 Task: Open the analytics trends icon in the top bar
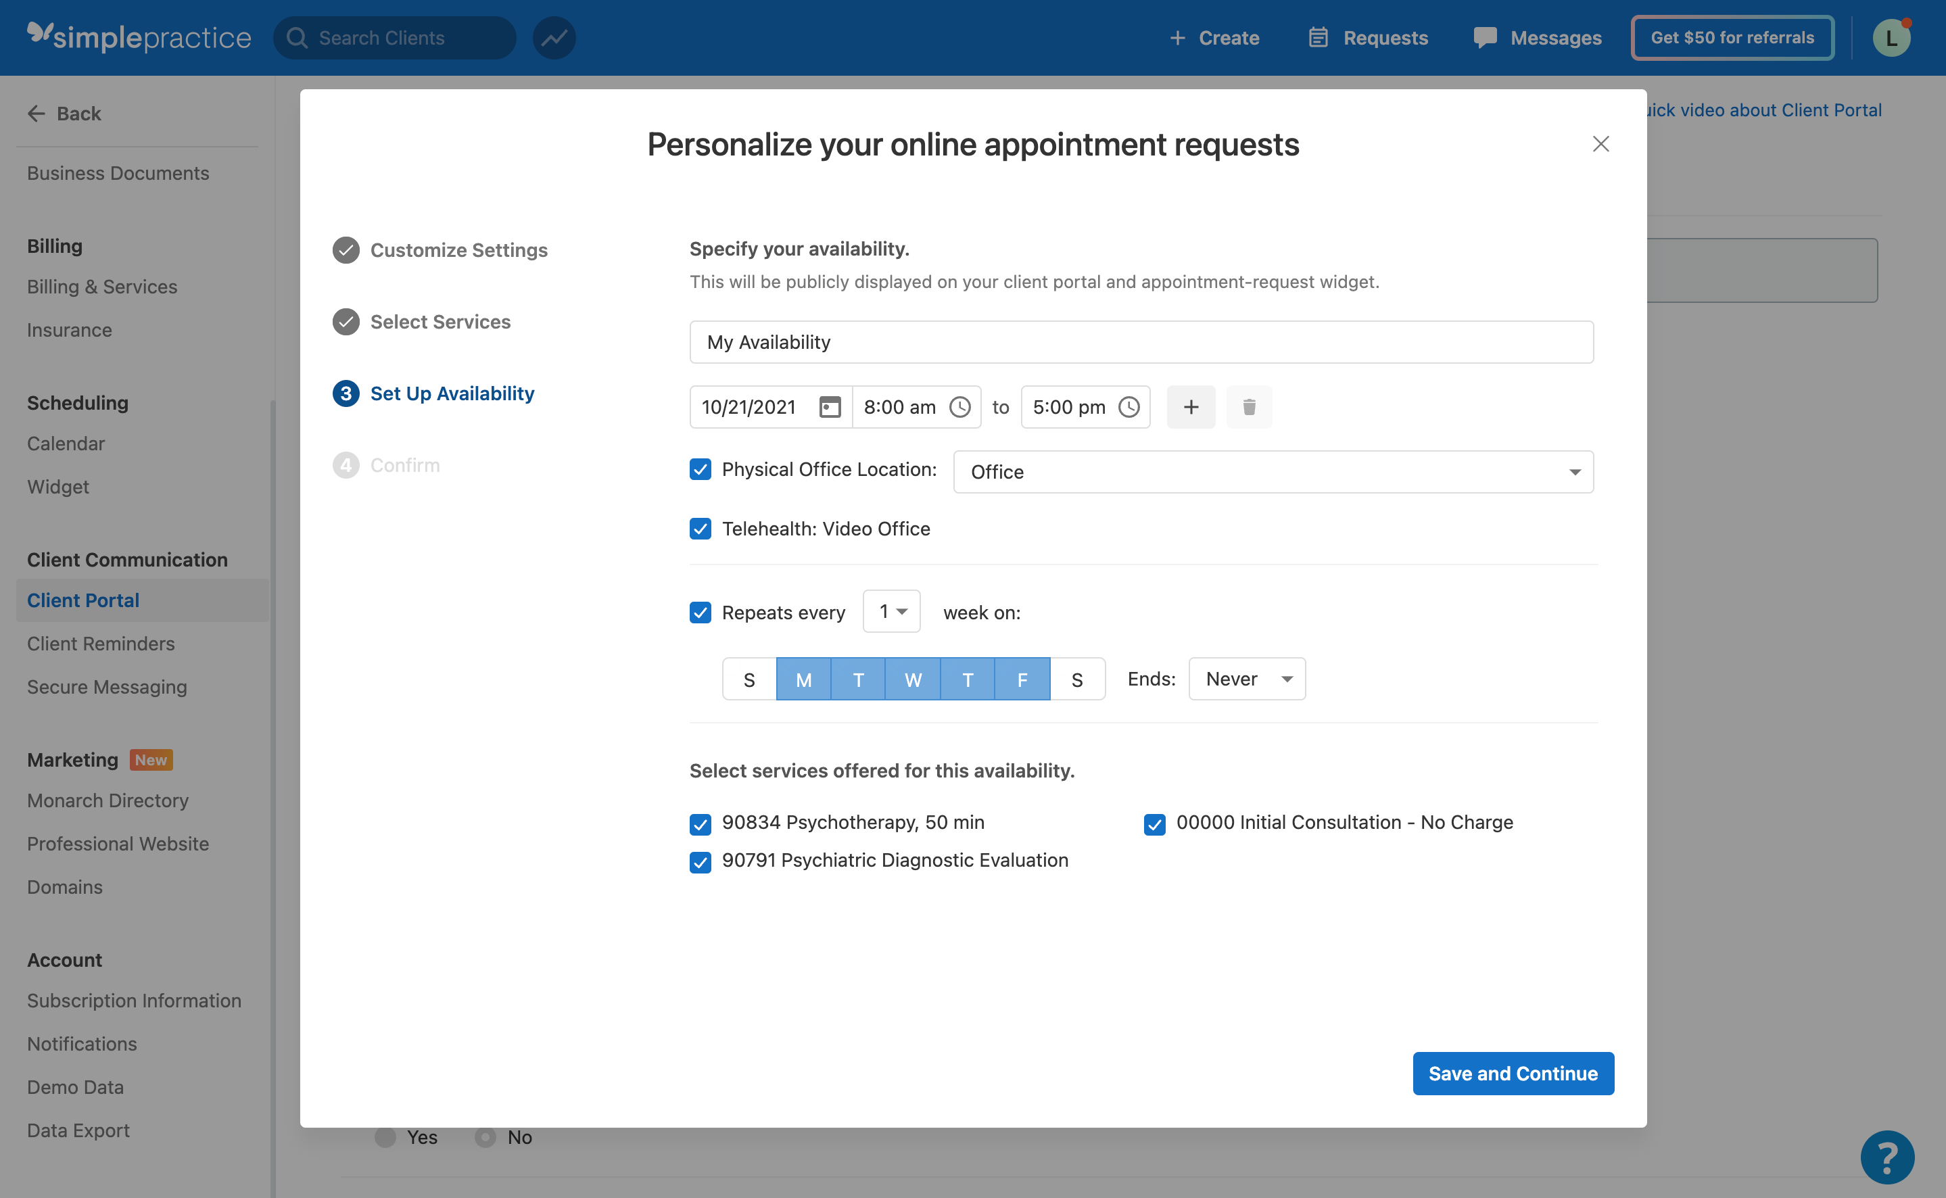tap(553, 37)
